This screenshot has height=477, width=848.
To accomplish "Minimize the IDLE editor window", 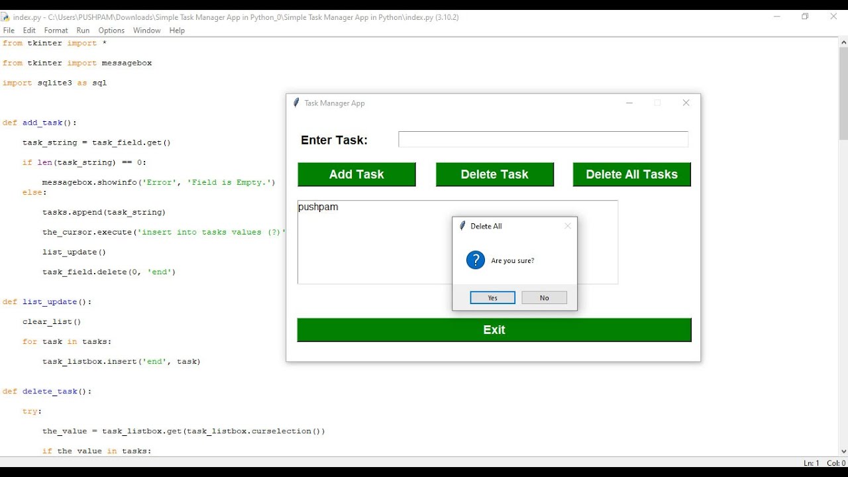I will 777,17.
